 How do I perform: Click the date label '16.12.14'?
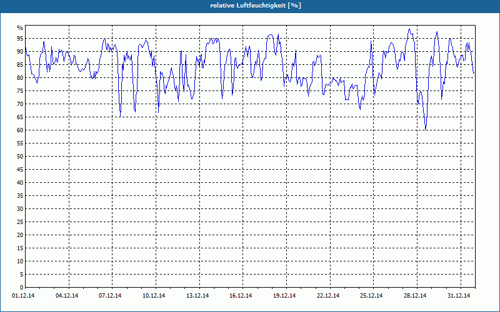[x=241, y=296]
